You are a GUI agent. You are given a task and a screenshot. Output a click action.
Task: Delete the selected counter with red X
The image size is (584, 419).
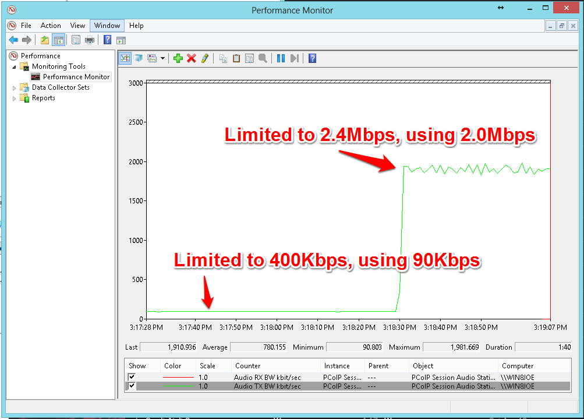tap(191, 58)
